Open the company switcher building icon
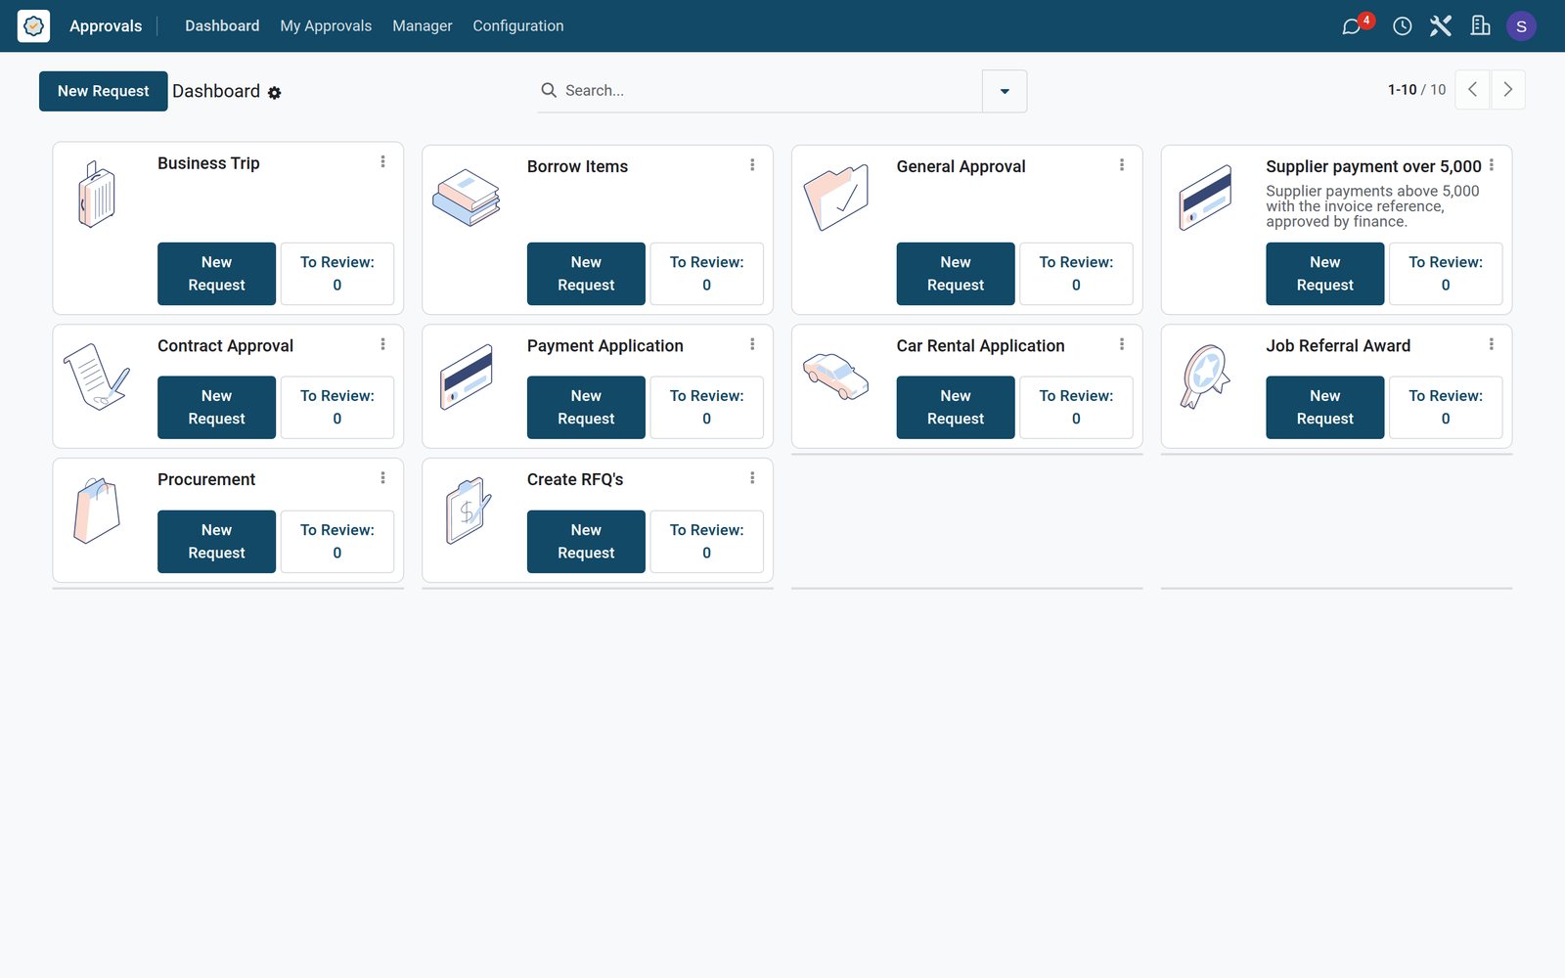1565x978 pixels. point(1481,26)
